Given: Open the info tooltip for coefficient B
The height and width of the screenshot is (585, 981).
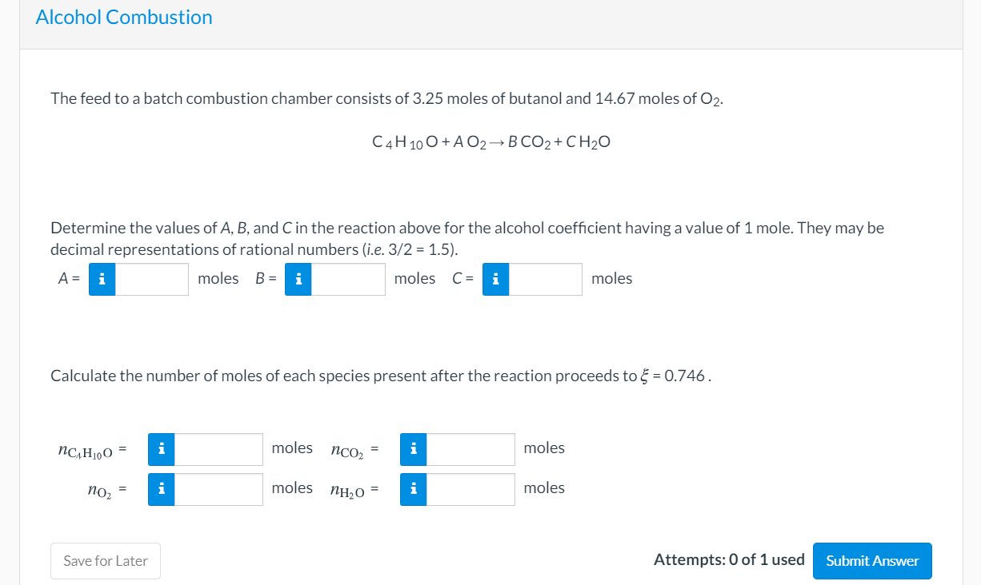Looking at the screenshot, I should [x=298, y=279].
